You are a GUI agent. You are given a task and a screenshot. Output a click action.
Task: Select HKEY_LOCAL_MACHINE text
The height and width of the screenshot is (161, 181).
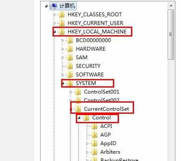pyautogui.click(x=97, y=32)
